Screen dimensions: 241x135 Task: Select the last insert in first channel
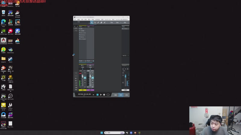point(83,39)
